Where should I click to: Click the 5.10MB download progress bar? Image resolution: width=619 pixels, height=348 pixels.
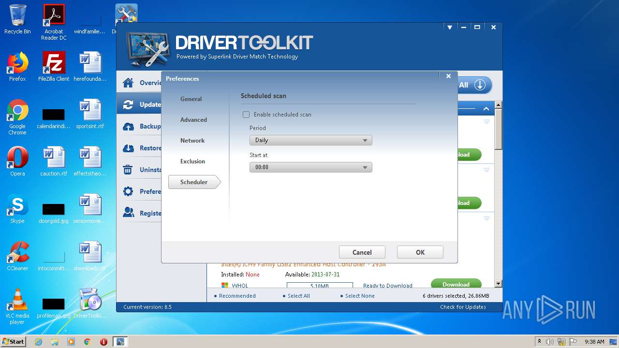(320, 286)
